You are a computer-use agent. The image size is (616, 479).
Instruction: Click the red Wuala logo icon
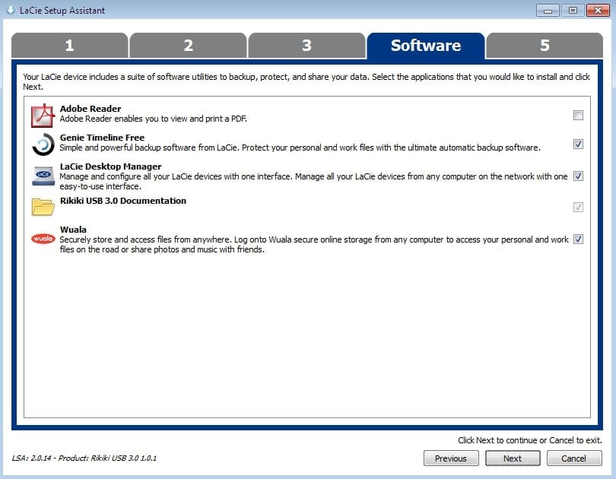pos(43,239)
